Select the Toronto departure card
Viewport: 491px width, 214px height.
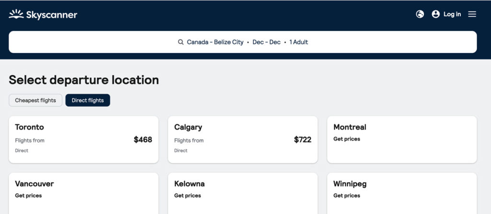tap(83, 139)
